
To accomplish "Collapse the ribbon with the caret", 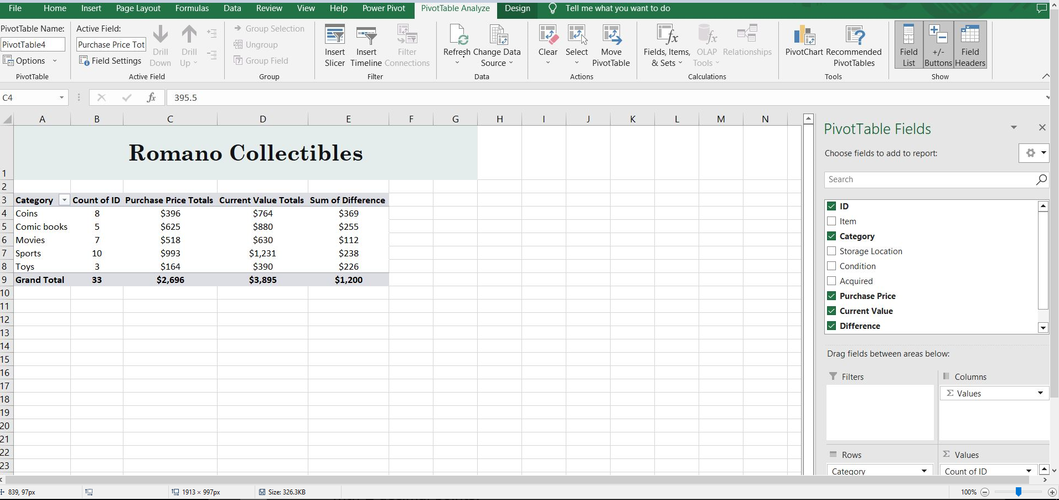I will [1046, 76].
